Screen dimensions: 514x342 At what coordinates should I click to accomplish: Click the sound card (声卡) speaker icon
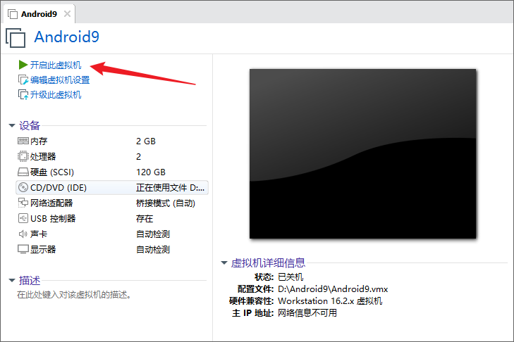23,234
